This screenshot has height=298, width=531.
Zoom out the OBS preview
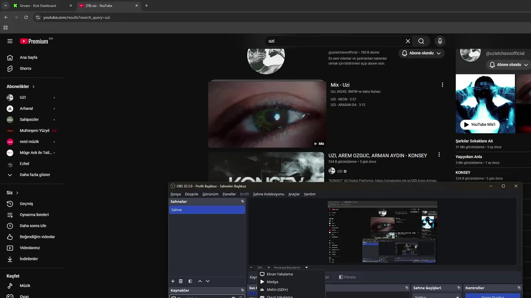251,267
